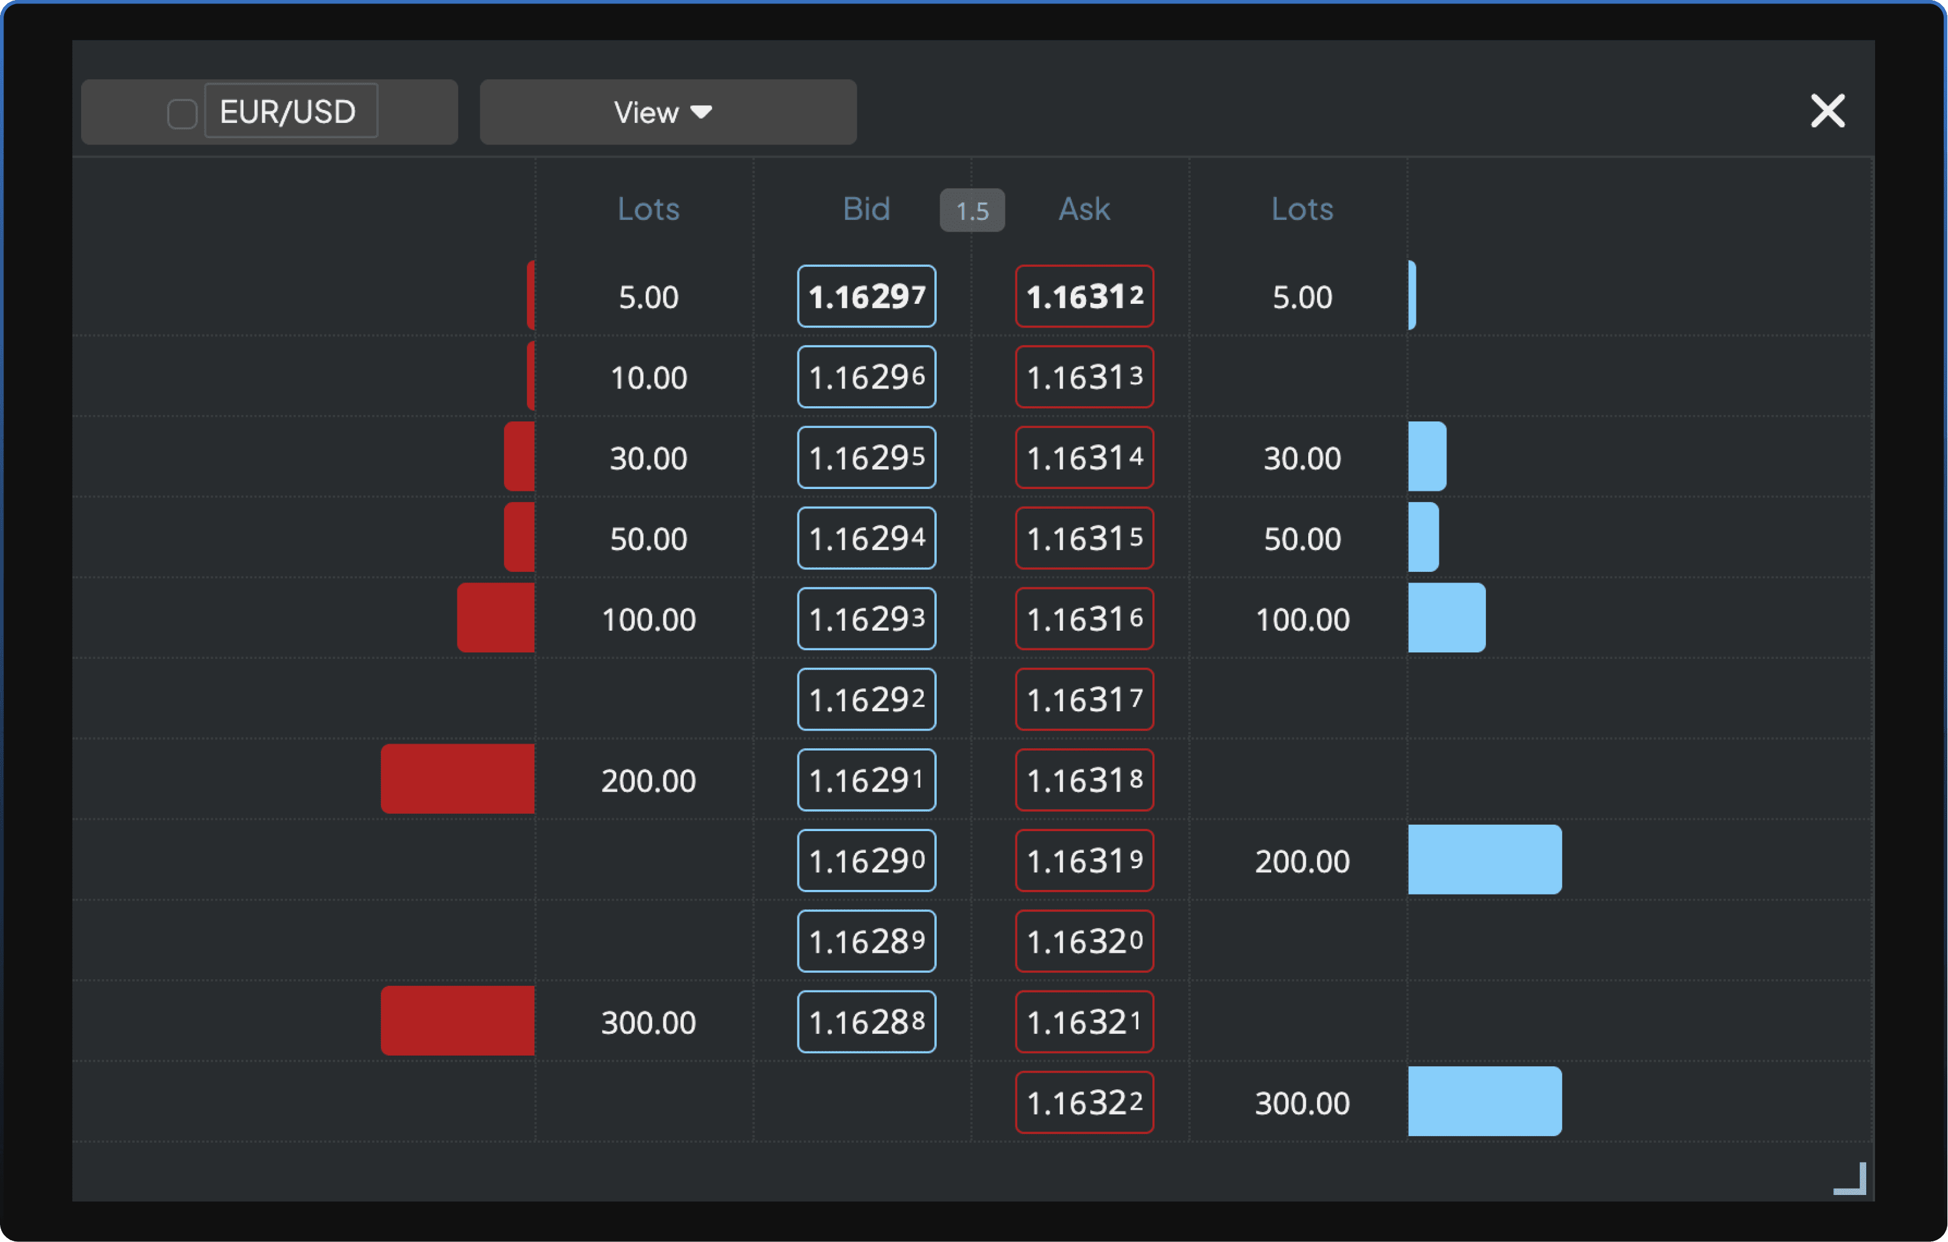
Task: Select the best ask price 1.16312
Action: tap(1084, 296)
